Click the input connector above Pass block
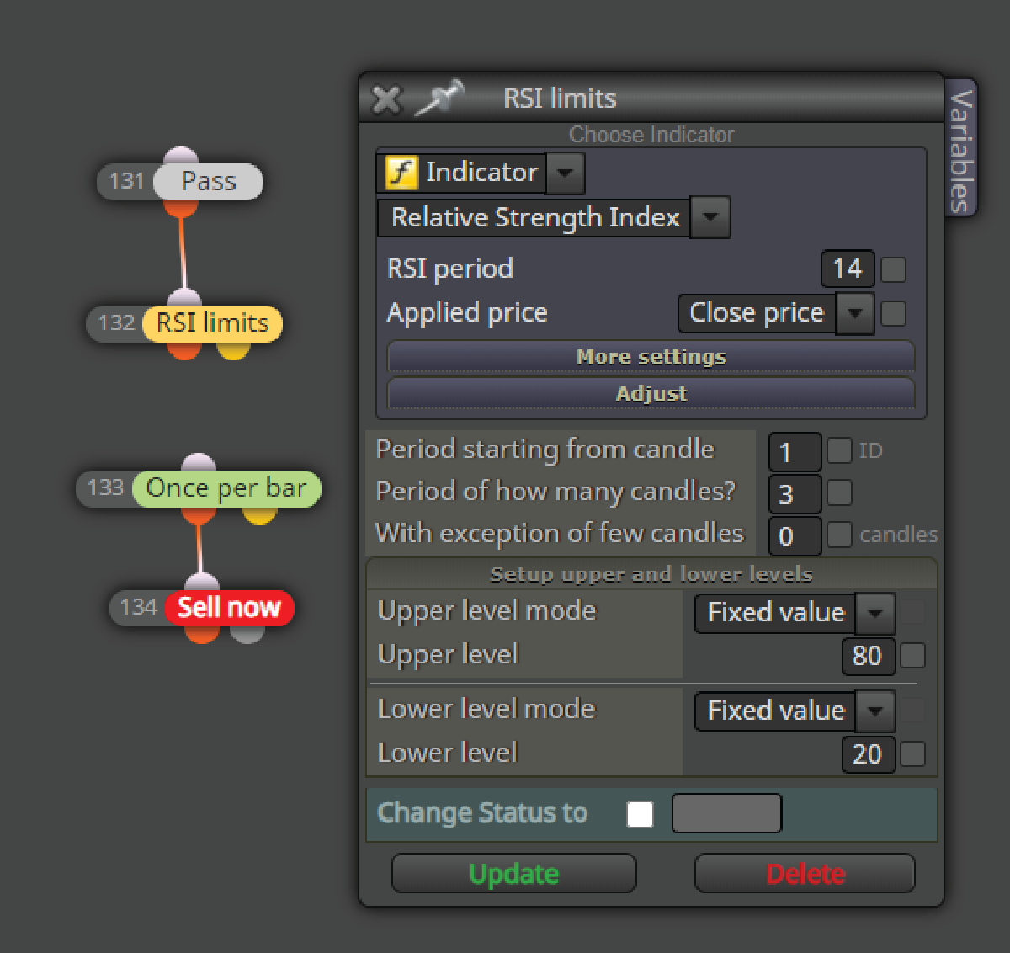The width and height of the screenshot is (1010, 953). pyautogui.click(x=181, y=157)
